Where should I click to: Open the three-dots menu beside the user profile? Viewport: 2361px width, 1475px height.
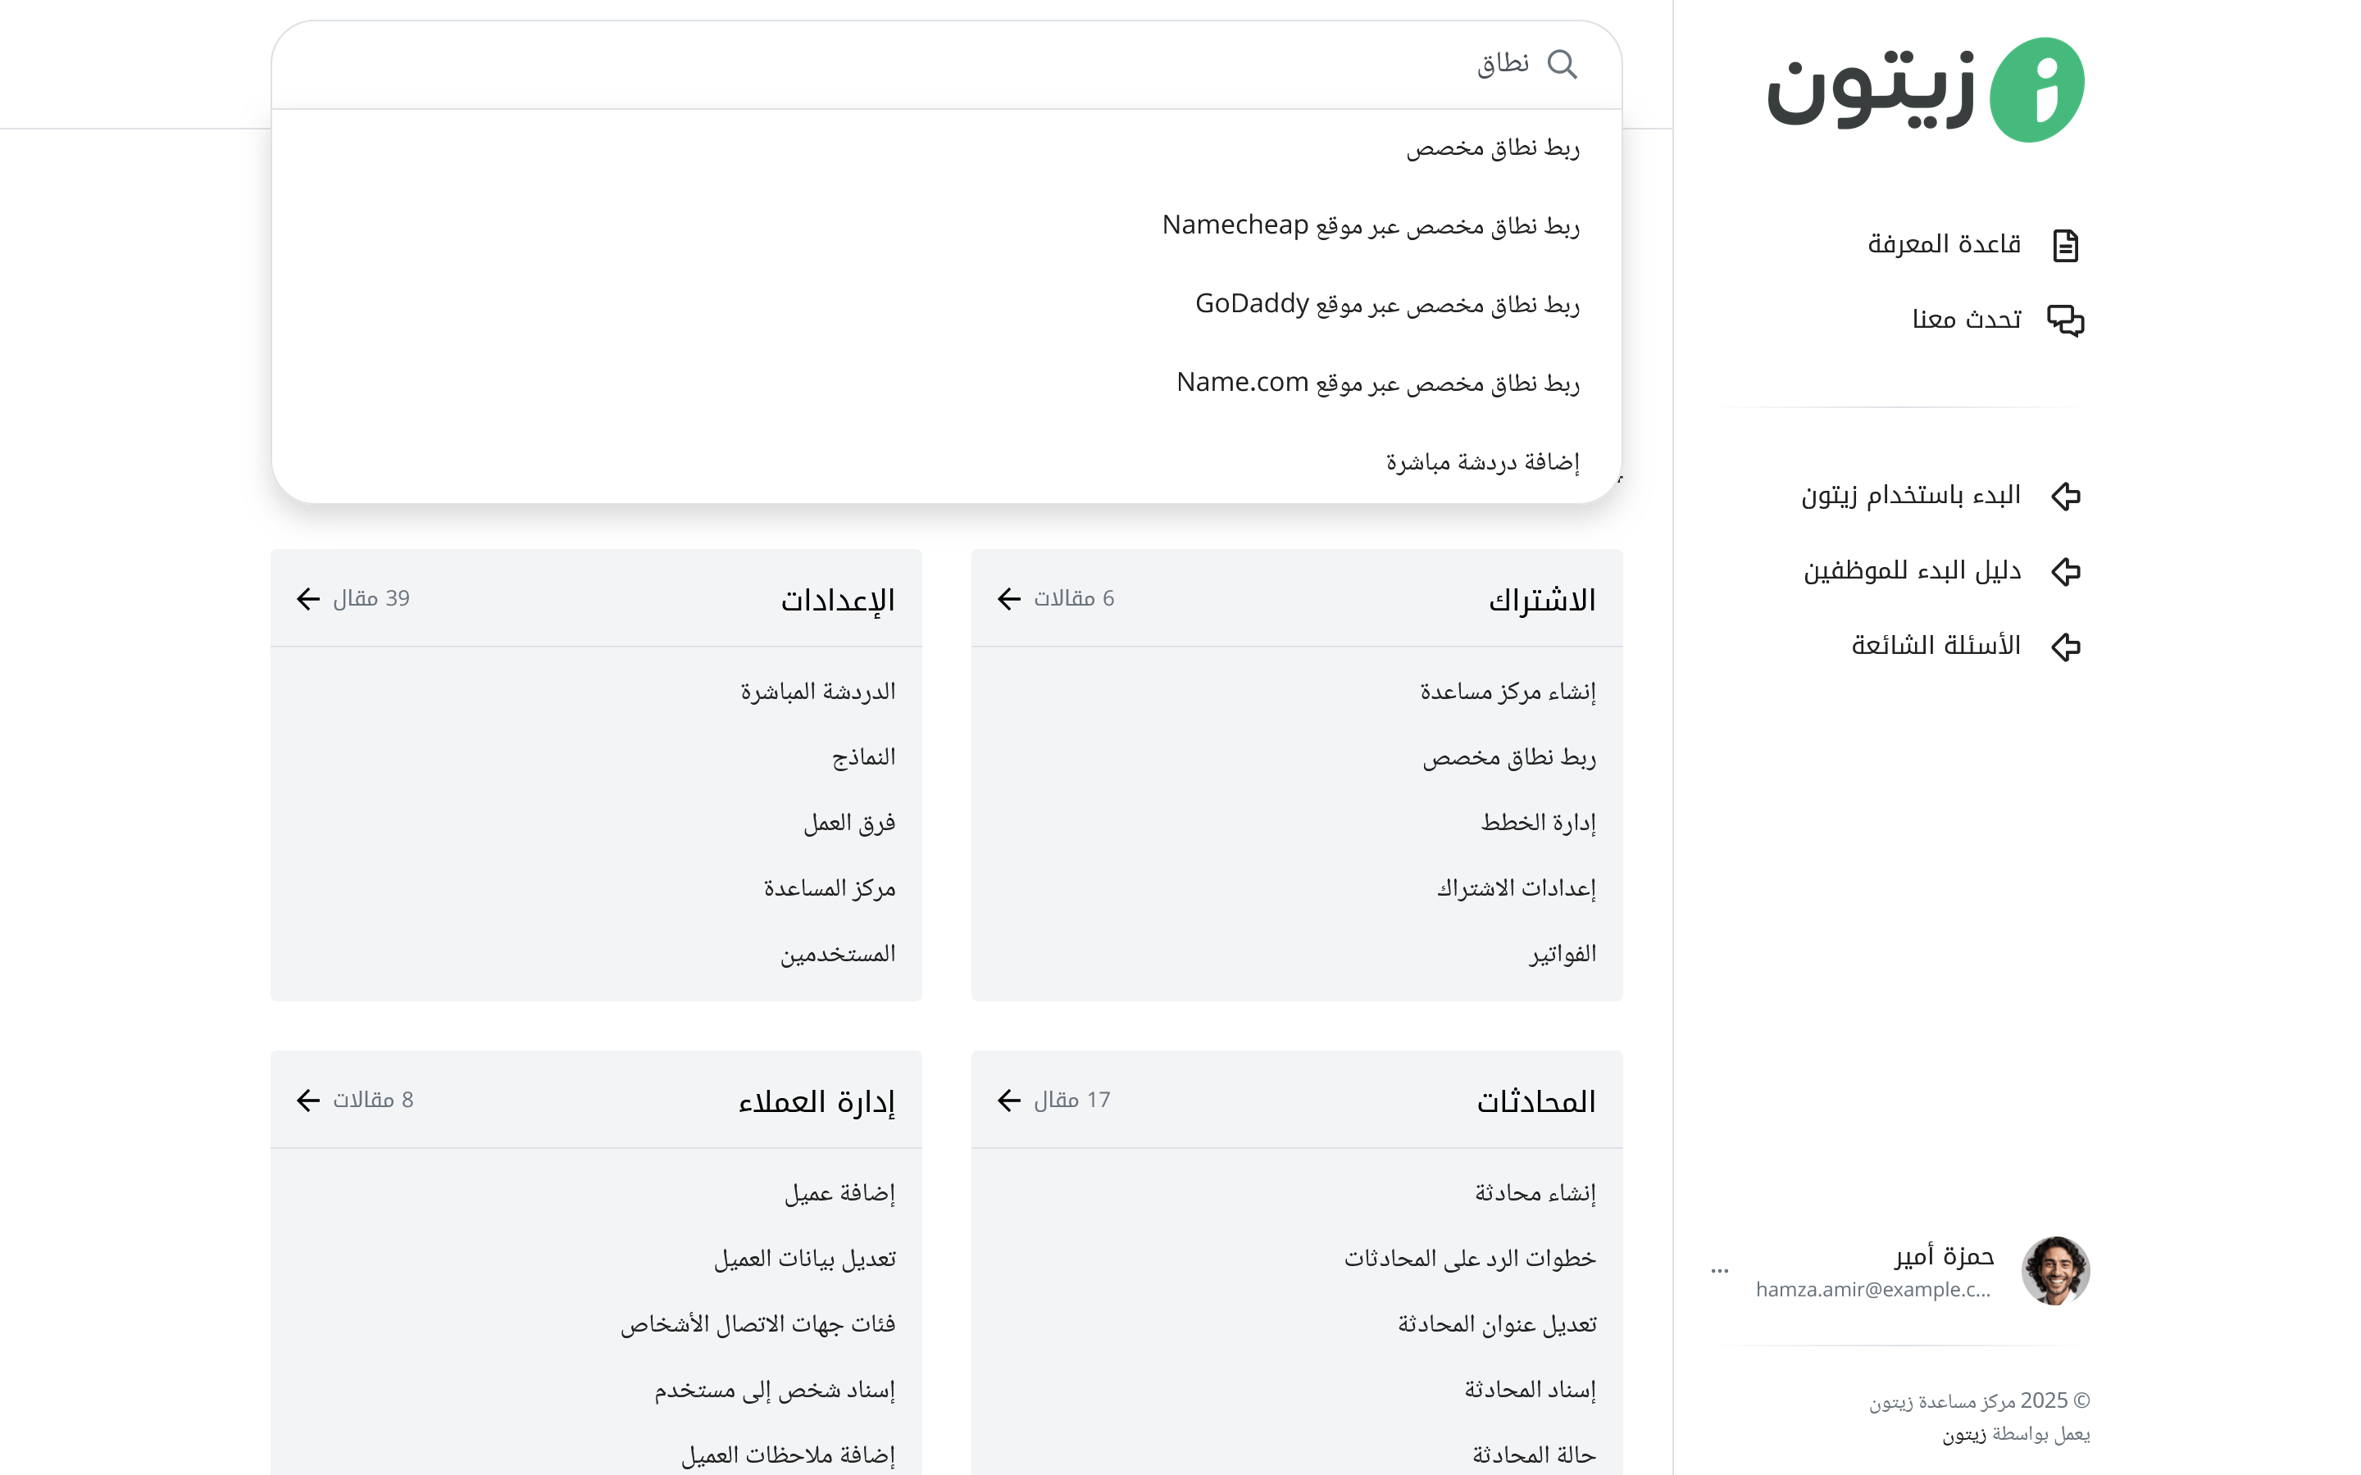coord(1719,1270)
